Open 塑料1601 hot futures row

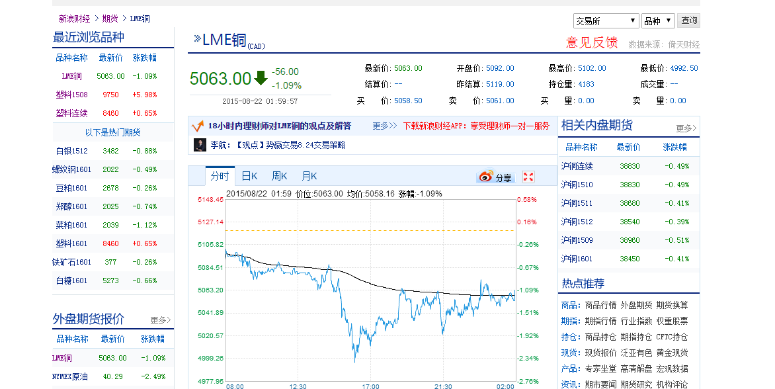(71, 243)
